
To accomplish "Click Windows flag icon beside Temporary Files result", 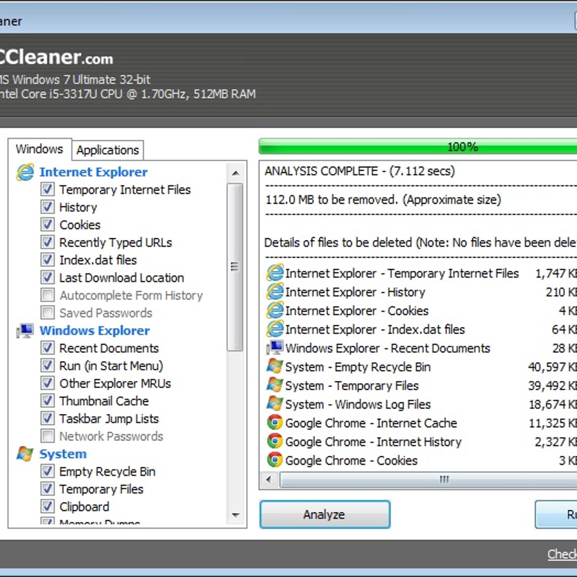I will point(275,385).
